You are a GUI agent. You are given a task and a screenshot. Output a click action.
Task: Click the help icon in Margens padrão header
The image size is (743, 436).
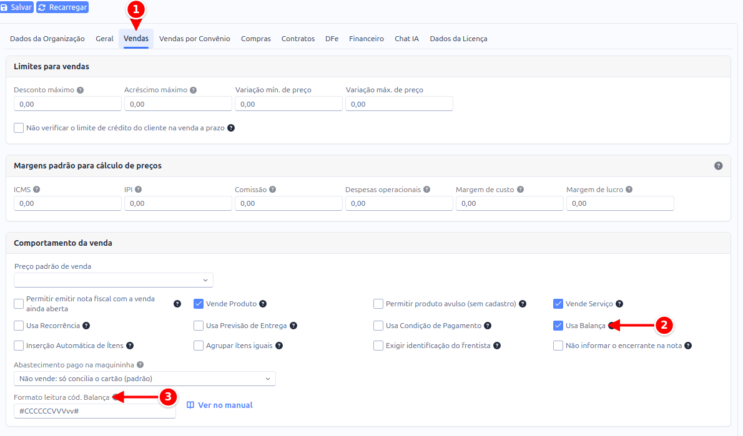719,166
